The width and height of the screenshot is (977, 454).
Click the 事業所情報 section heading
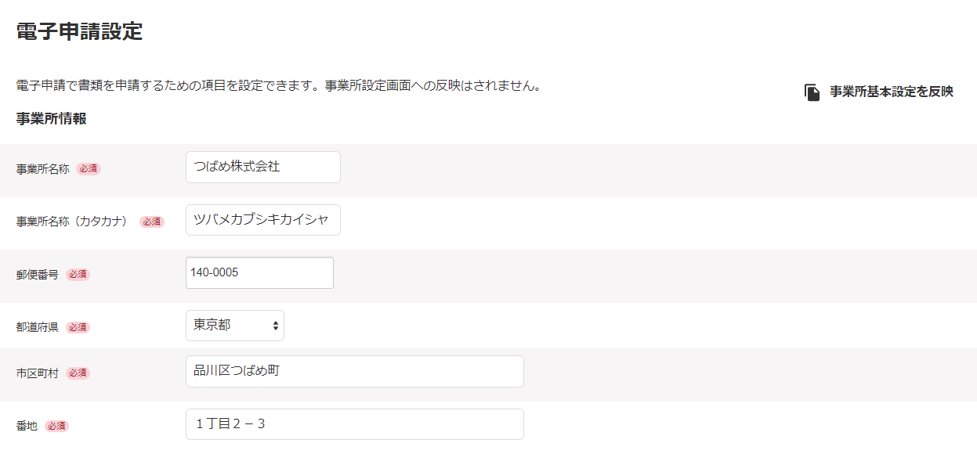click(51, 119)
